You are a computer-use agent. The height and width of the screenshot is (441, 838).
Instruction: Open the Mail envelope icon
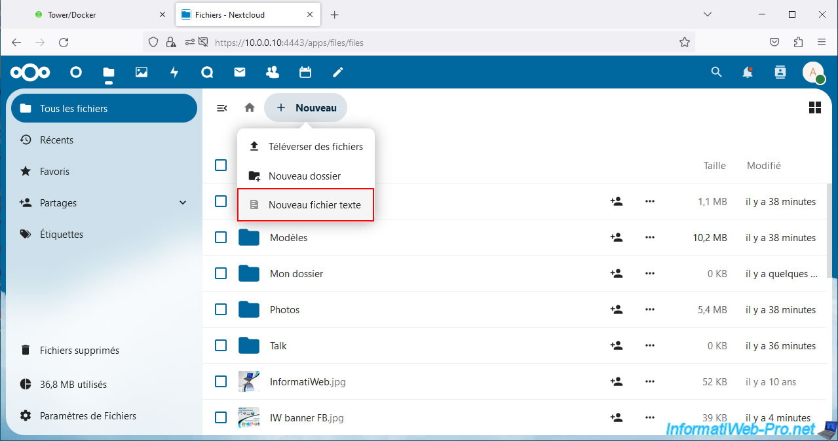[x=240, y=72]
